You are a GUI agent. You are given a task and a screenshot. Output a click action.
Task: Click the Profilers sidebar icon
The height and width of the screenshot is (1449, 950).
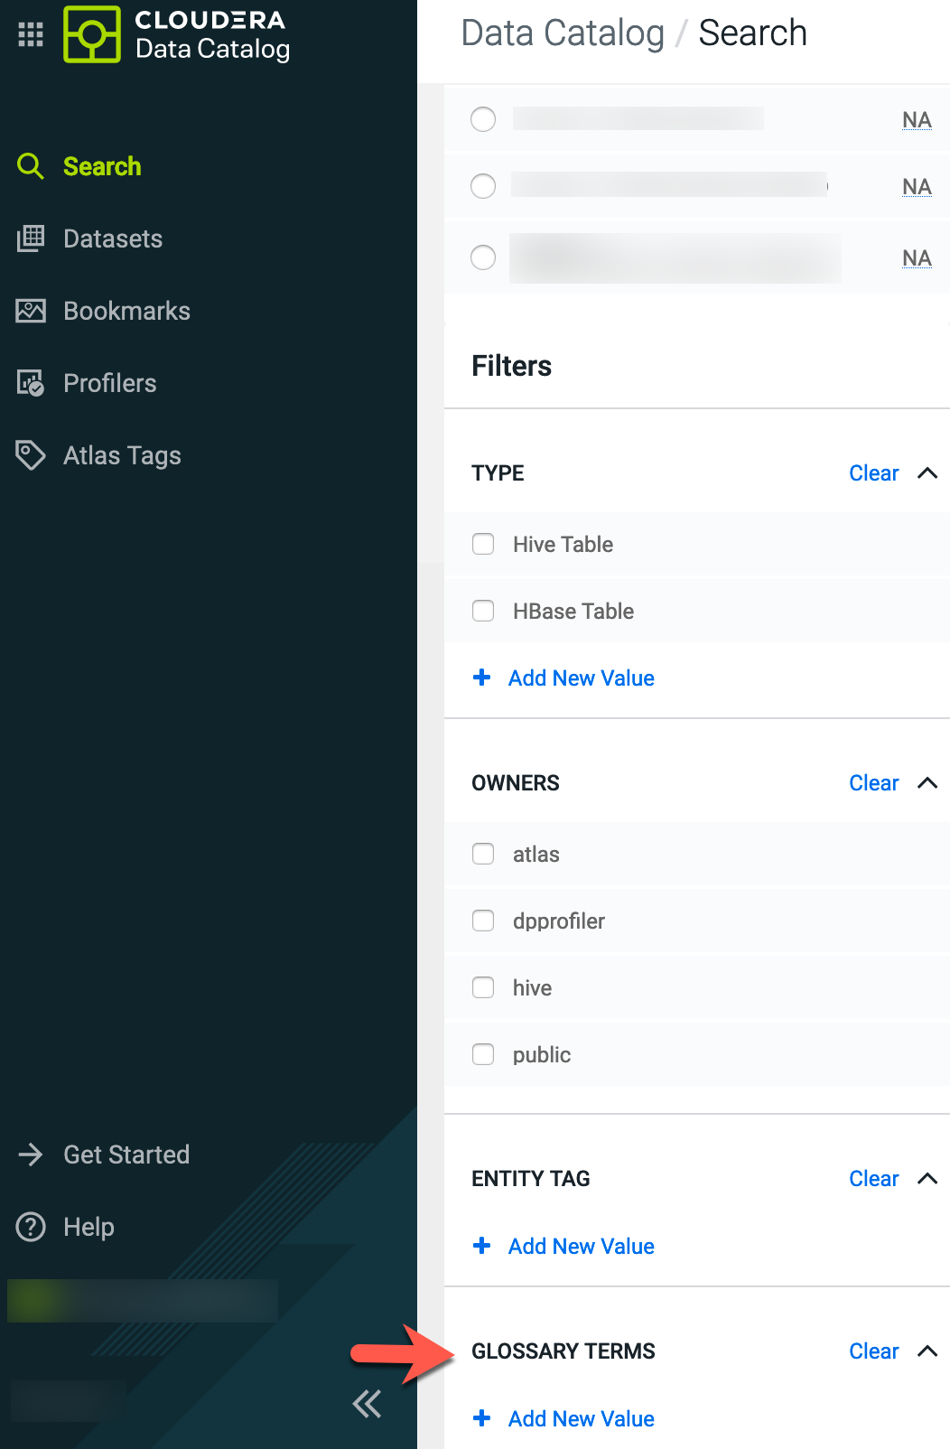[31, 383]
